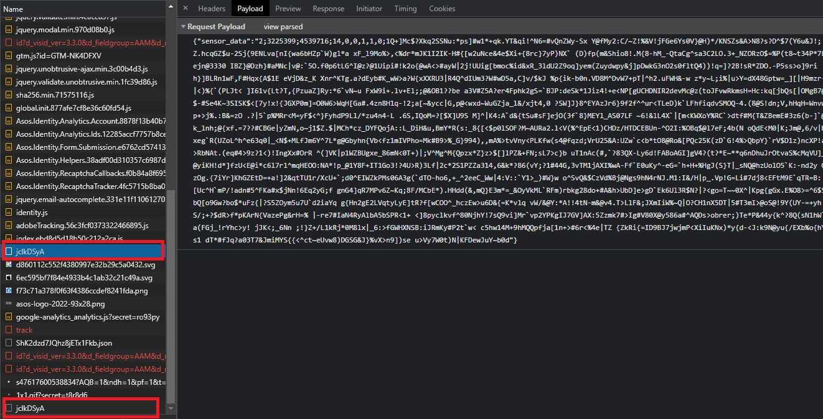This screenshot has width=823, height=419.
Task: Click the icon beside Asos.Identity.RecaptchaCallbacks request
Action: [9, 173]
